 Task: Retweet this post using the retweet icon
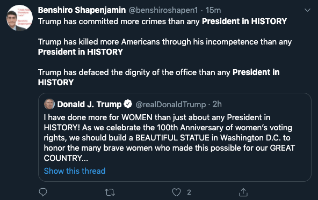(x=110, y=192)
